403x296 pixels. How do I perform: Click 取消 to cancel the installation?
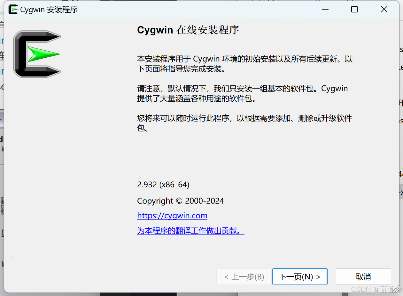[363, 277]
